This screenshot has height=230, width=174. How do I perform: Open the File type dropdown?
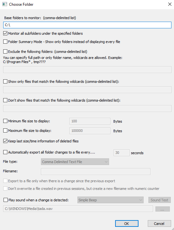click(75, 162)
